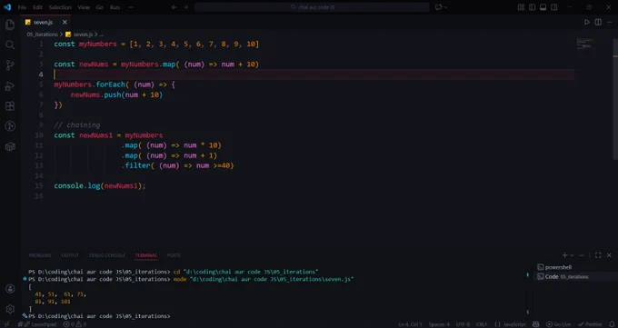This screenshot has height=328, width=618.
Task: Open the launch profile dropdown beside the plus
Action: click(572, 255)
